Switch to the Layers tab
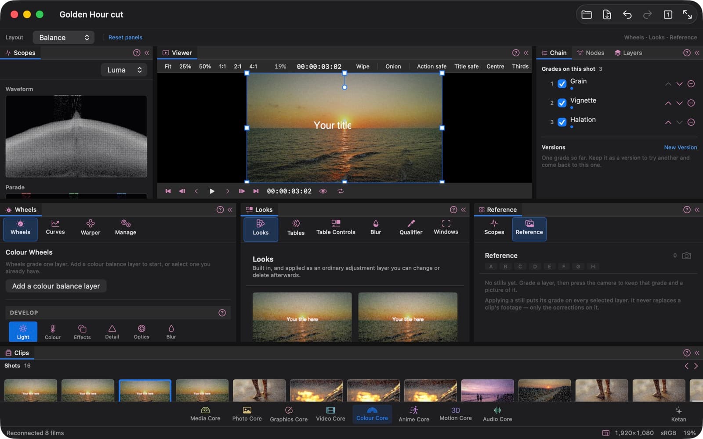This screenshot has width=703, height=439. 628,53
